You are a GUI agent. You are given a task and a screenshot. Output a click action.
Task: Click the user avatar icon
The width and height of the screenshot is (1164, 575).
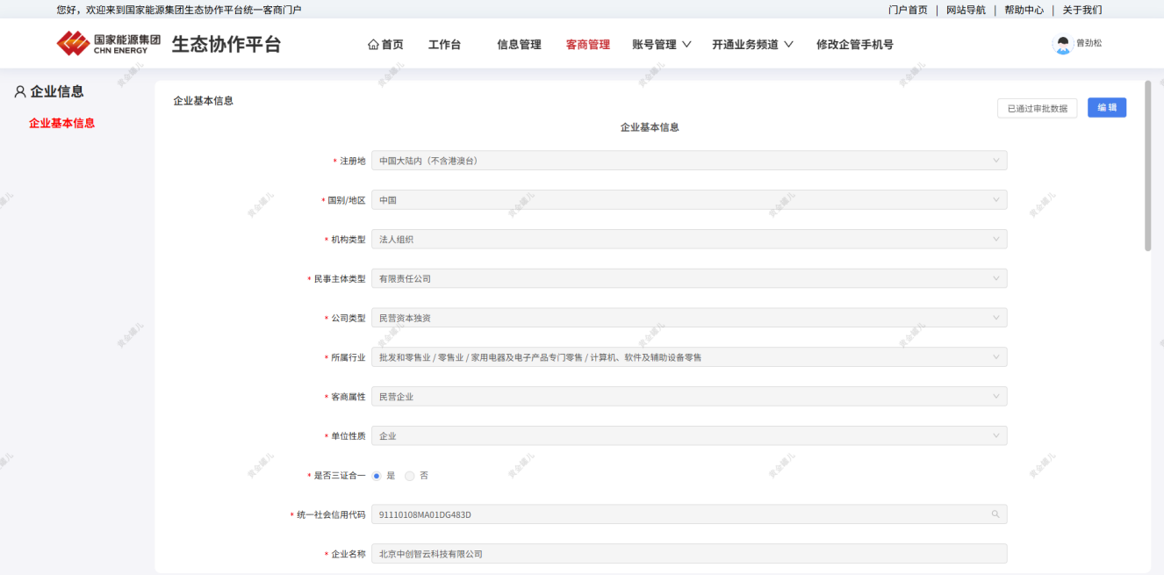(x=1063, y=44)
